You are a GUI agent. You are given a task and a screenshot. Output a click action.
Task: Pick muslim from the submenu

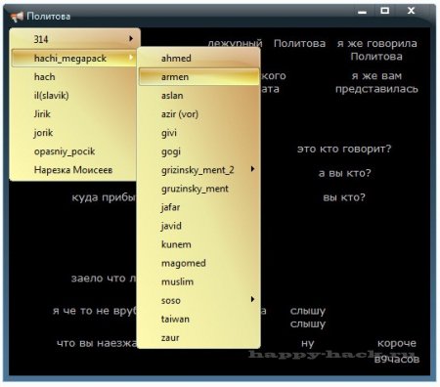coord(198,281)
